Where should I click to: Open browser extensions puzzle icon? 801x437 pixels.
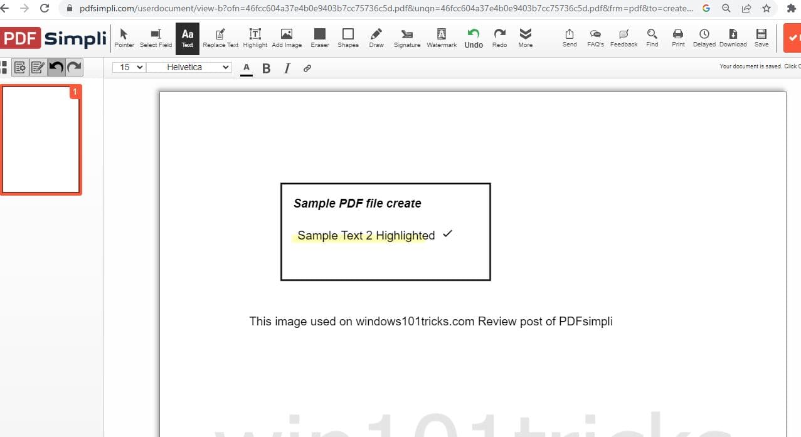(x=792, y=9)
